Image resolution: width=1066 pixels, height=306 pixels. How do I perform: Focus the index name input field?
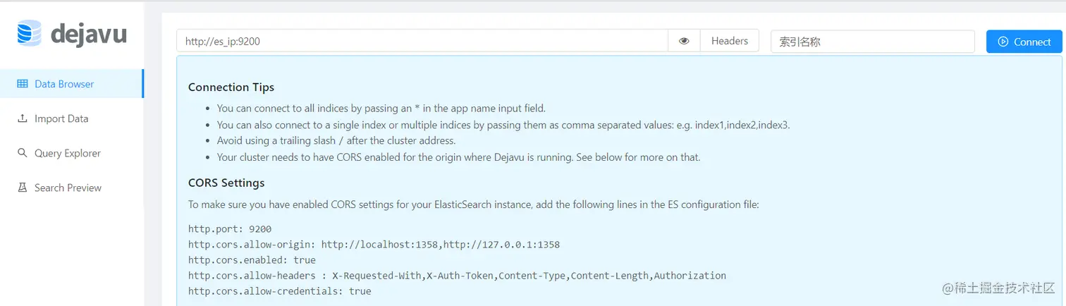pos(873,42)
